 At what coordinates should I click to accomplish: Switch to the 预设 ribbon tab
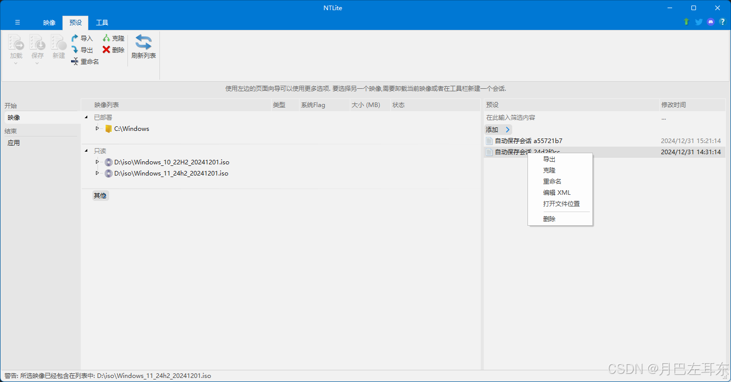click(x=75, y=22)
